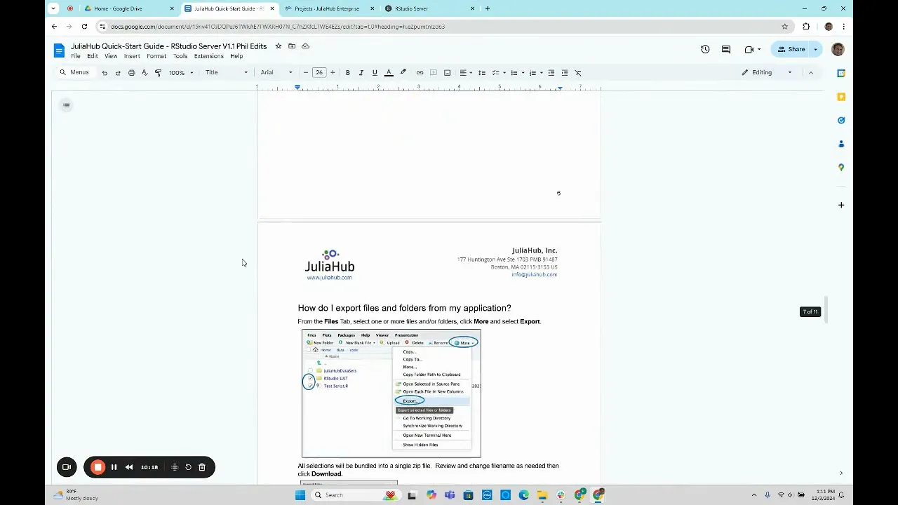
Task: Star the document
Action: click(x=279, y=46)
